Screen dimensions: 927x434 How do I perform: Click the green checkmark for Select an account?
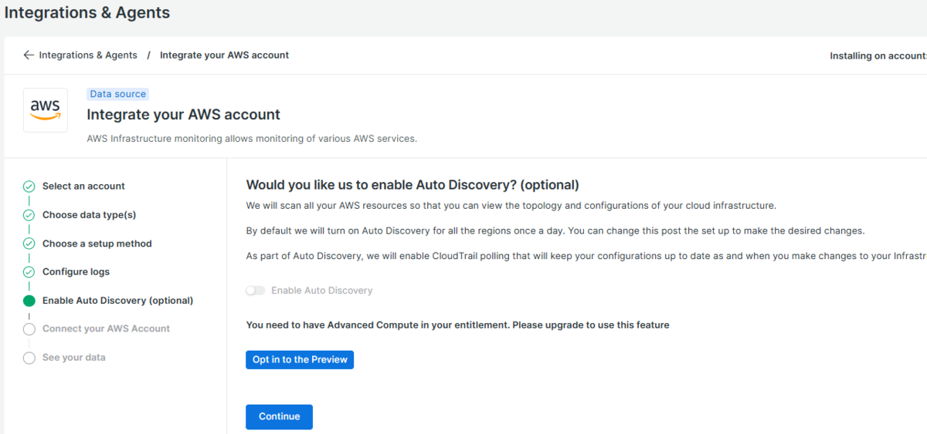pyautogui.click(x=29, y=187)
